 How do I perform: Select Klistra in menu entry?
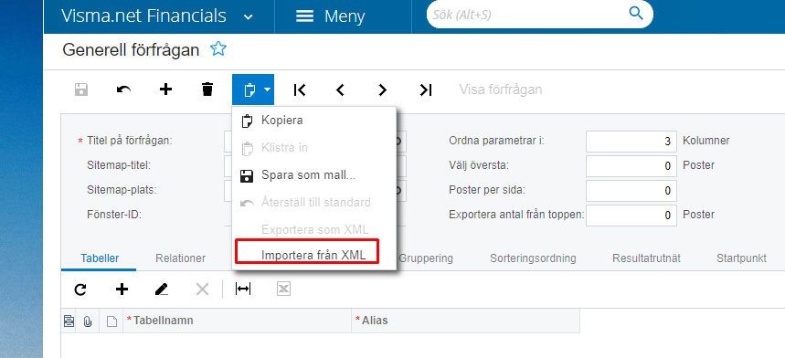click(x=314, y=148)
